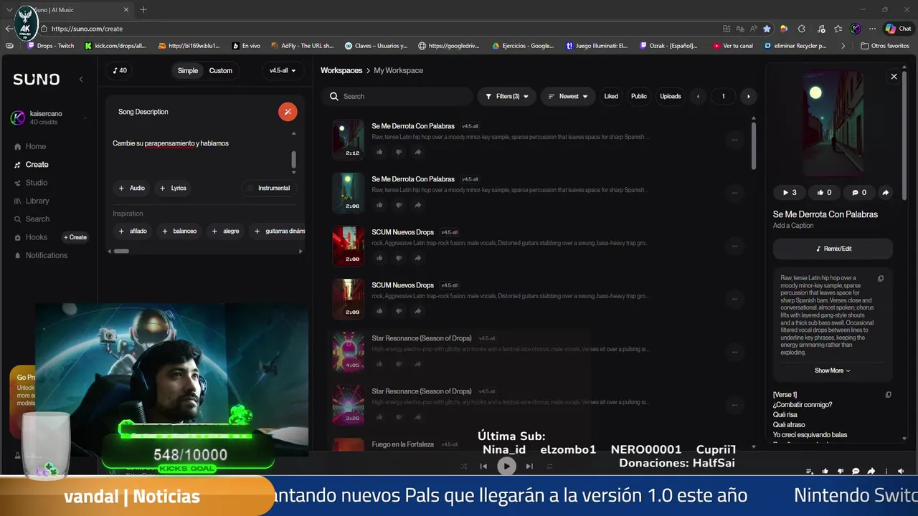The image size is (918, 516).
Task: Open the Copilot Chat button in browser
Action: point(898,29)
